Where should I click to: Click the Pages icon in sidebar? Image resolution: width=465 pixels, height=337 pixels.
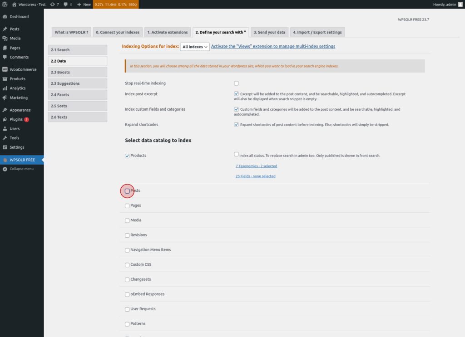5,48
